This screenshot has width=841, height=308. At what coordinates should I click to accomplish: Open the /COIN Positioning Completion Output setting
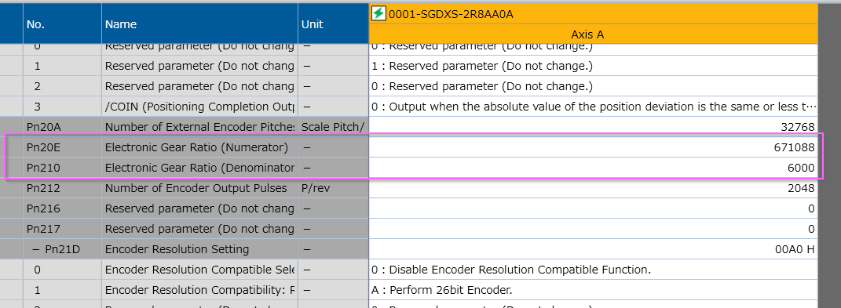pyautogui.click(x=593, y=107)
